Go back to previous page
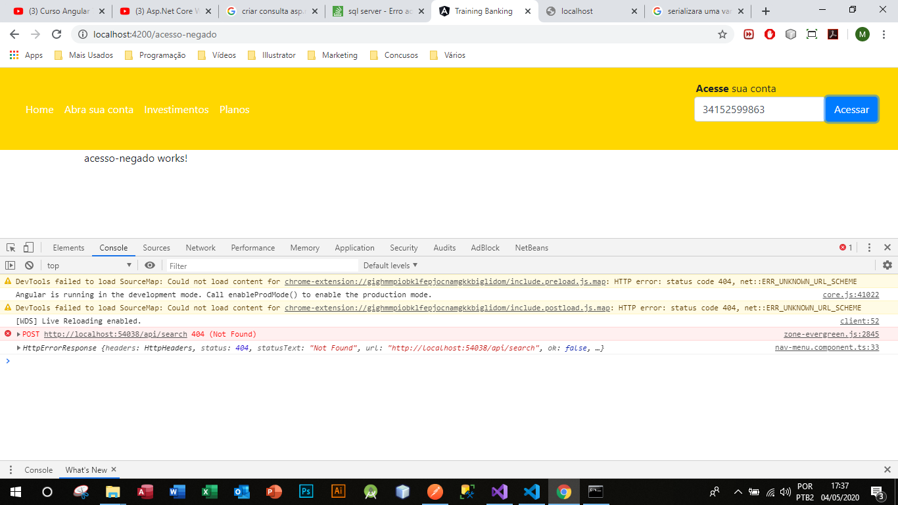 pos(14,34)
